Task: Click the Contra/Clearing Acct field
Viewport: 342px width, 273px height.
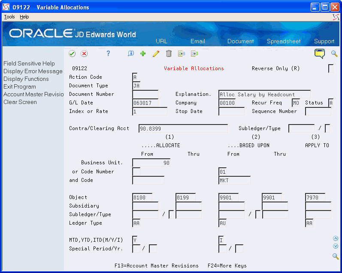Action: pyautogui.click(x=183, y=128)
